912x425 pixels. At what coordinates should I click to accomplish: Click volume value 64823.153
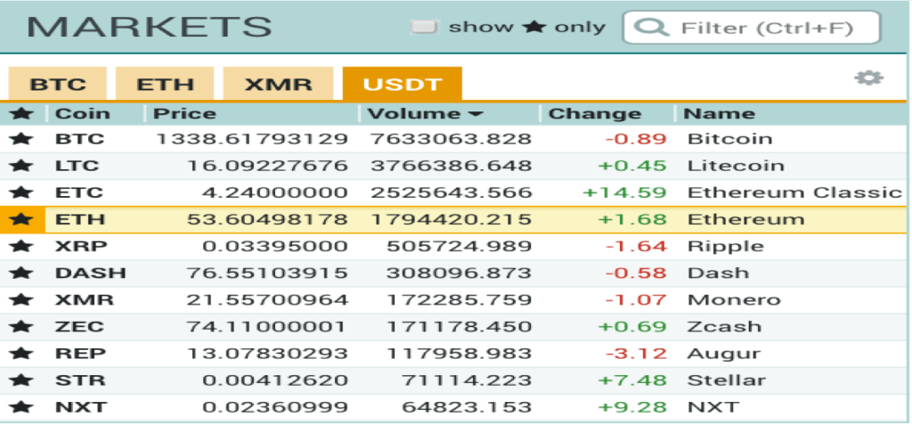click(x=467, y=406)
